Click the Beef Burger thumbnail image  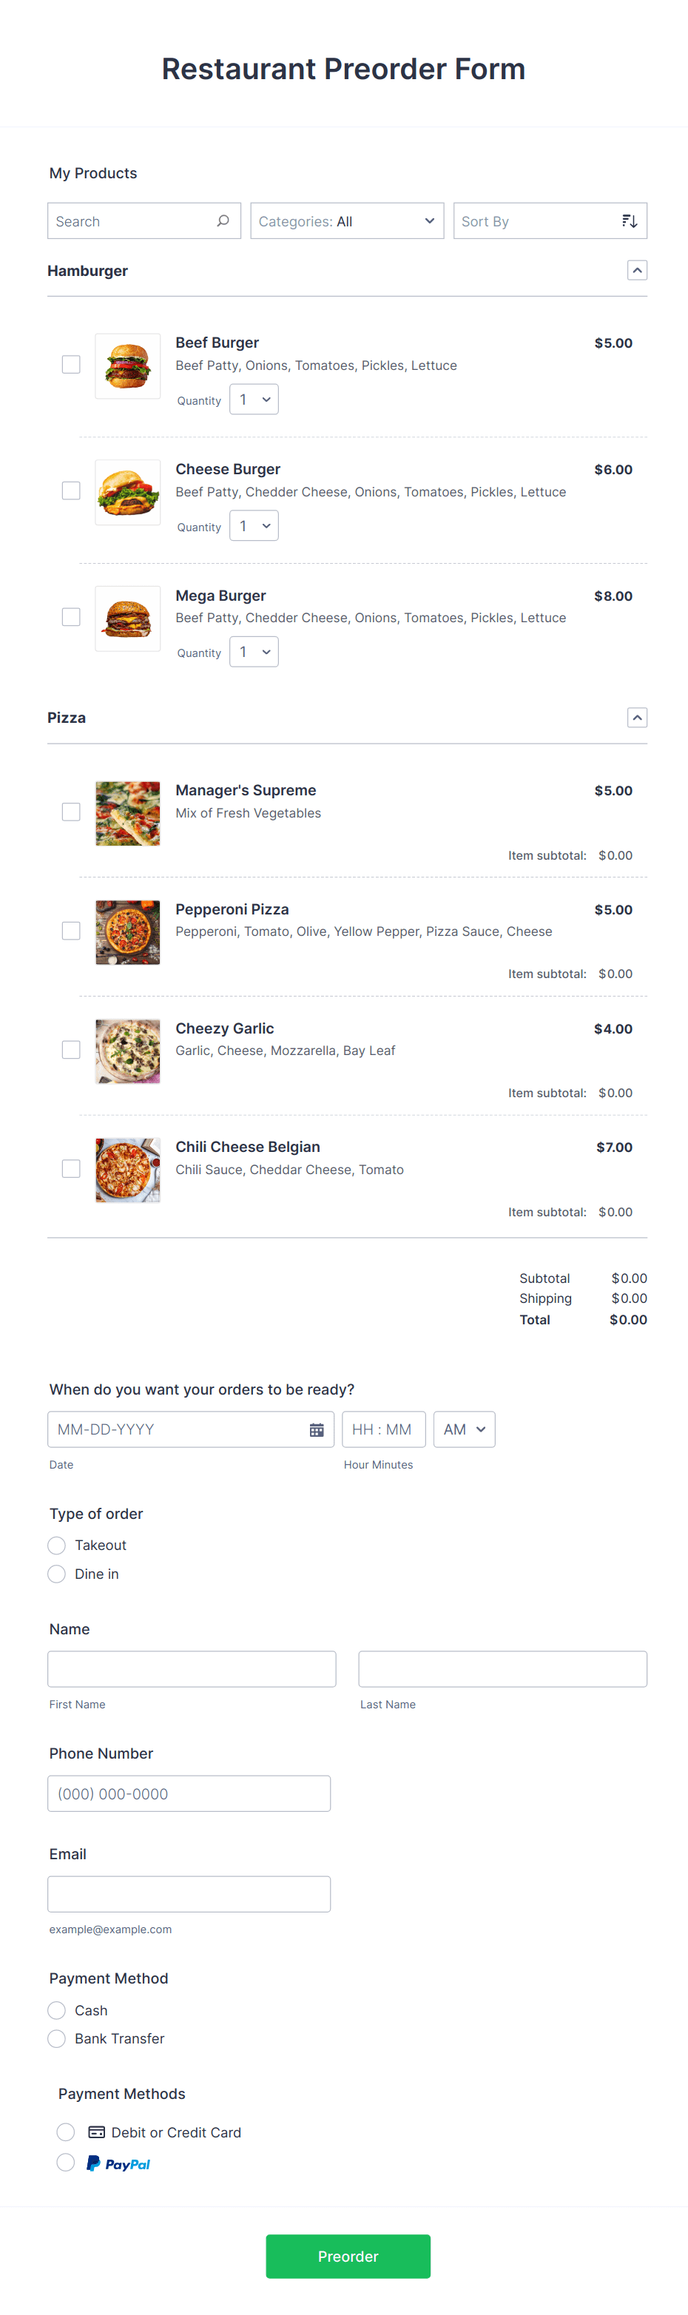coord(127,365)
